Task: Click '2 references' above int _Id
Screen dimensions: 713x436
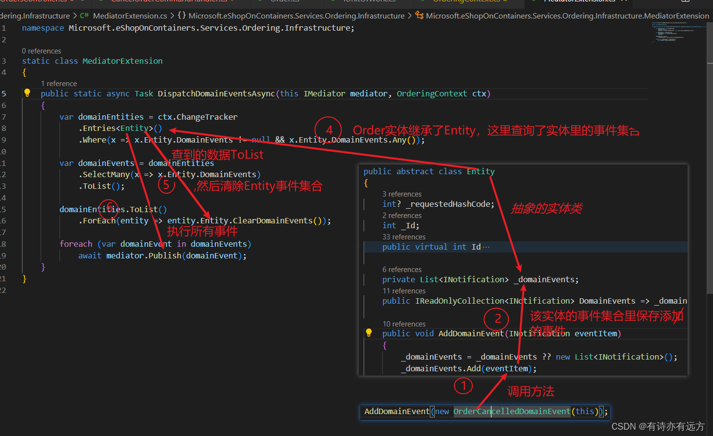Action: 402,216
